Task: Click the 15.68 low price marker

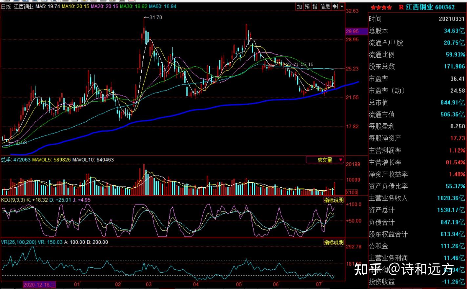Action: point(17,142)
